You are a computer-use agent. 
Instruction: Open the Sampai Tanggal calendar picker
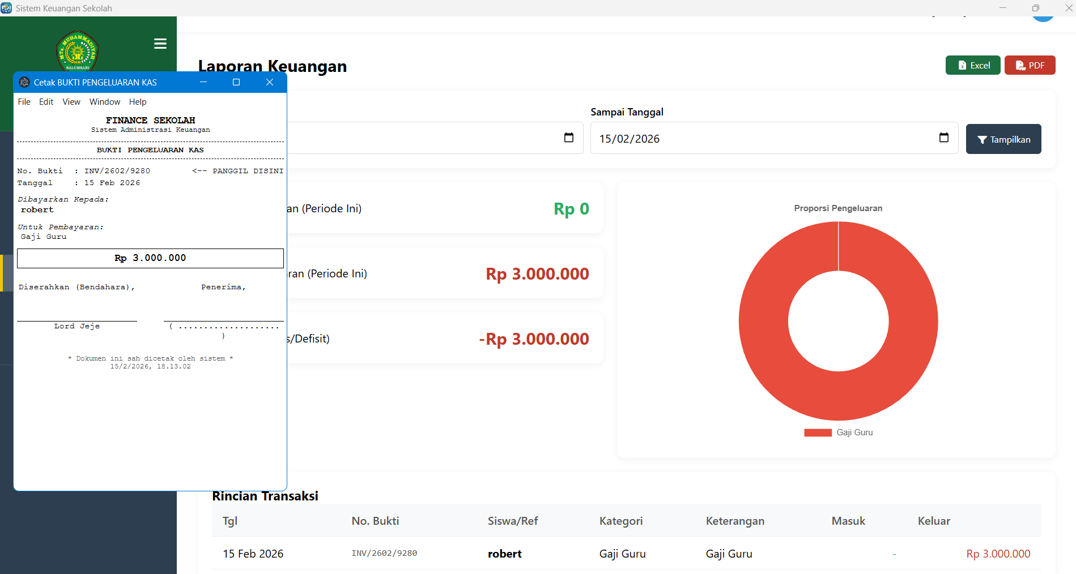pyautogui.click(x=943, y=138)
